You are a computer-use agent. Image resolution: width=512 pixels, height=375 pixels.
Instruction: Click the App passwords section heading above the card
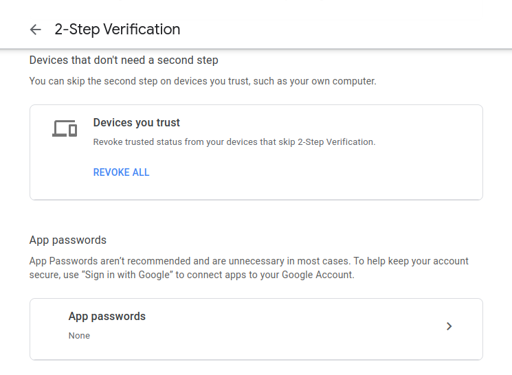pyautogui.click(x=67, y=240)
